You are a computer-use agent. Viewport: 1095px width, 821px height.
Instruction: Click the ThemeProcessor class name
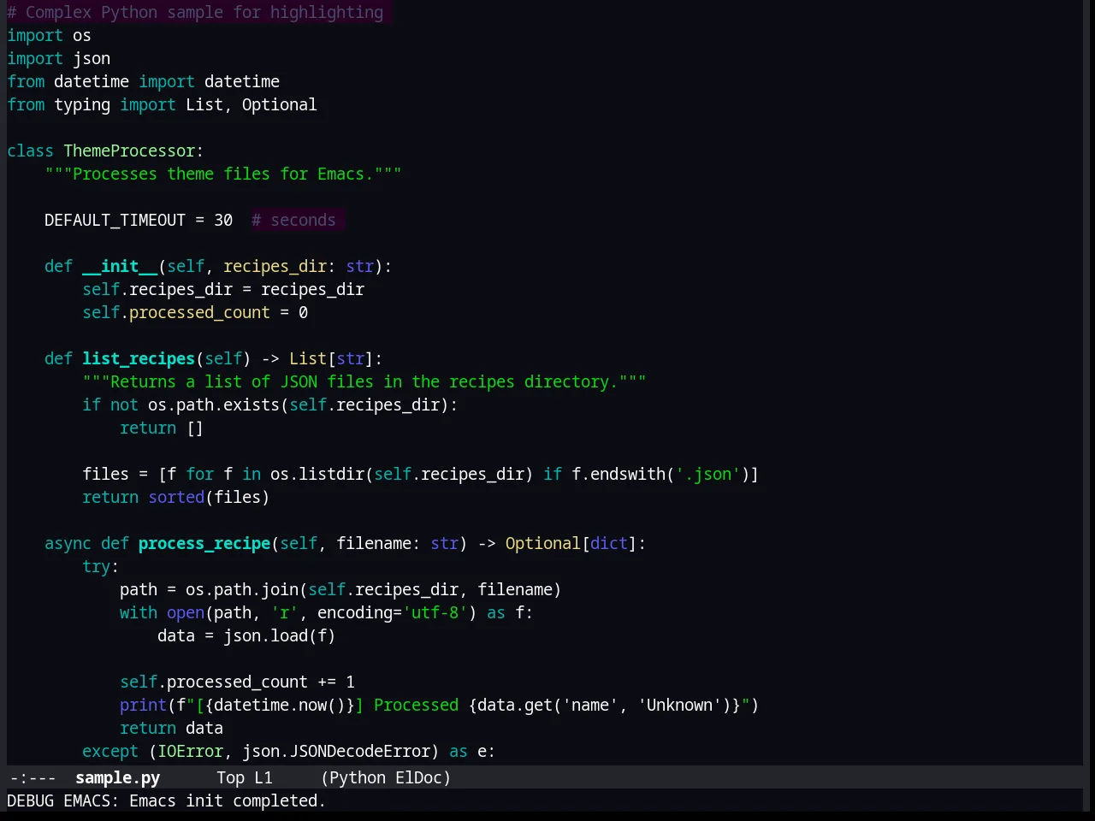pos(129,151)
